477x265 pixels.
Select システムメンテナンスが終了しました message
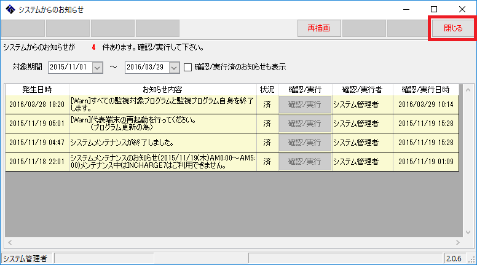pos(163,143)
